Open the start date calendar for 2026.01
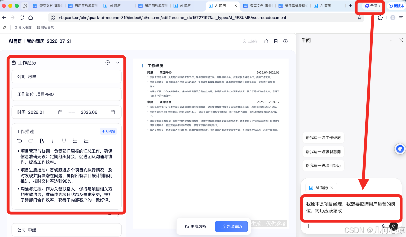Image resolution: width=406 pixels, height=237 pixels. click(x=60, y=112)
